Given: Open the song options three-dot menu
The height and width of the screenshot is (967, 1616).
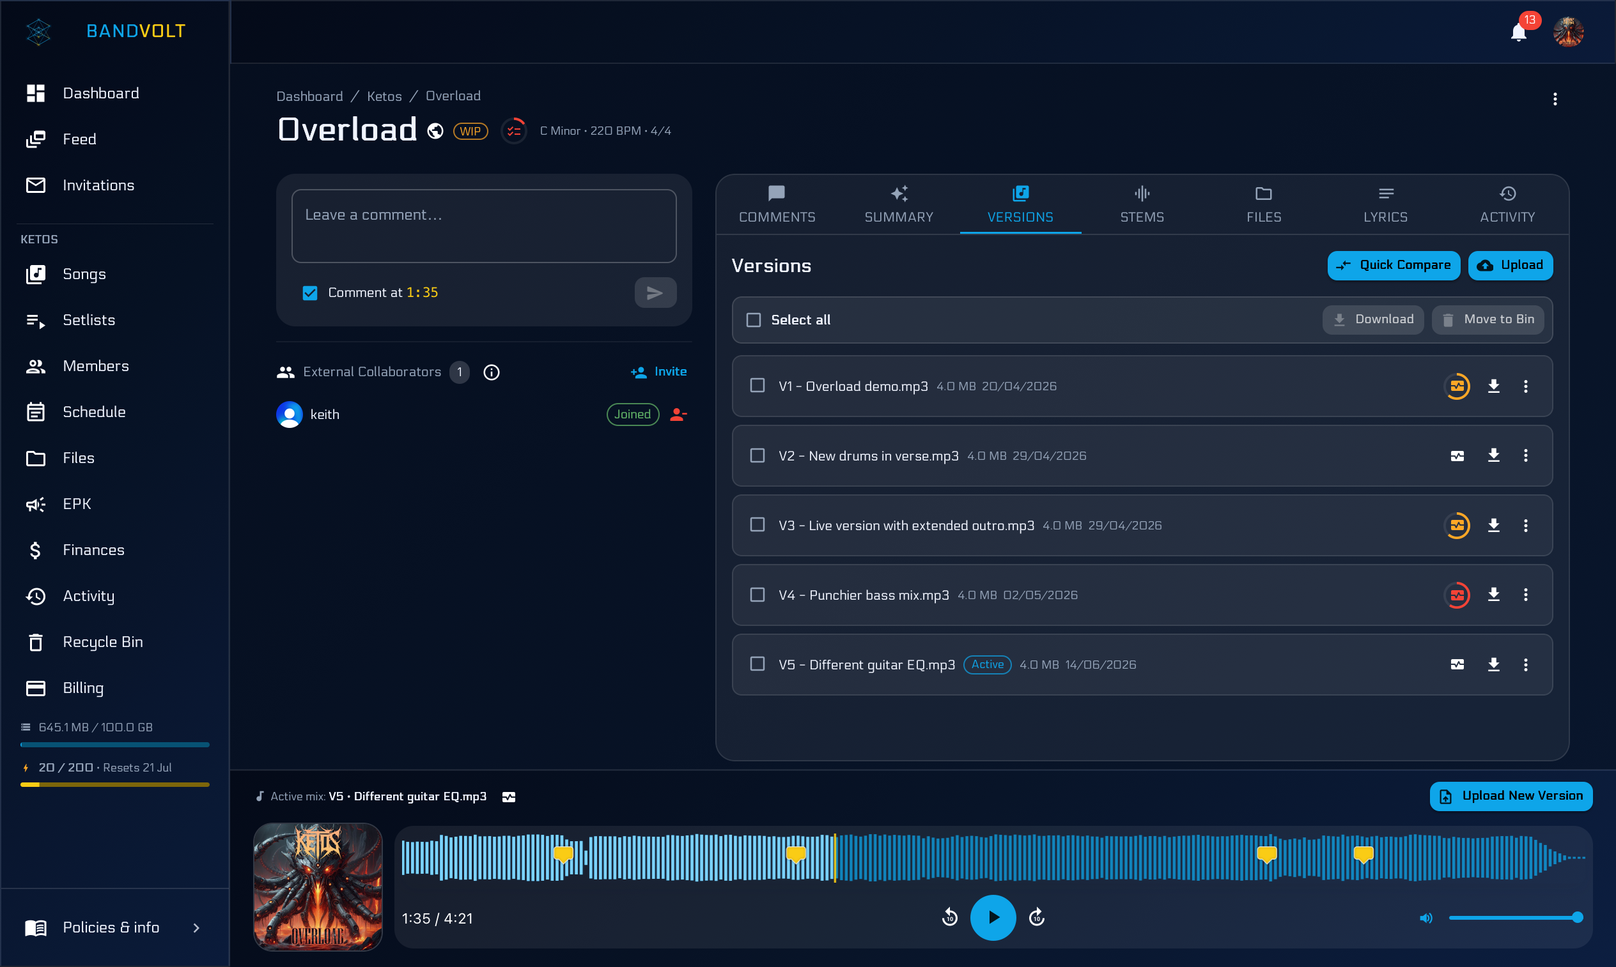Looking at the screenshot, I should point(1555,99).
